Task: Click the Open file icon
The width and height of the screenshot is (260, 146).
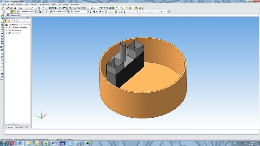Action: [x=7, y=8]
